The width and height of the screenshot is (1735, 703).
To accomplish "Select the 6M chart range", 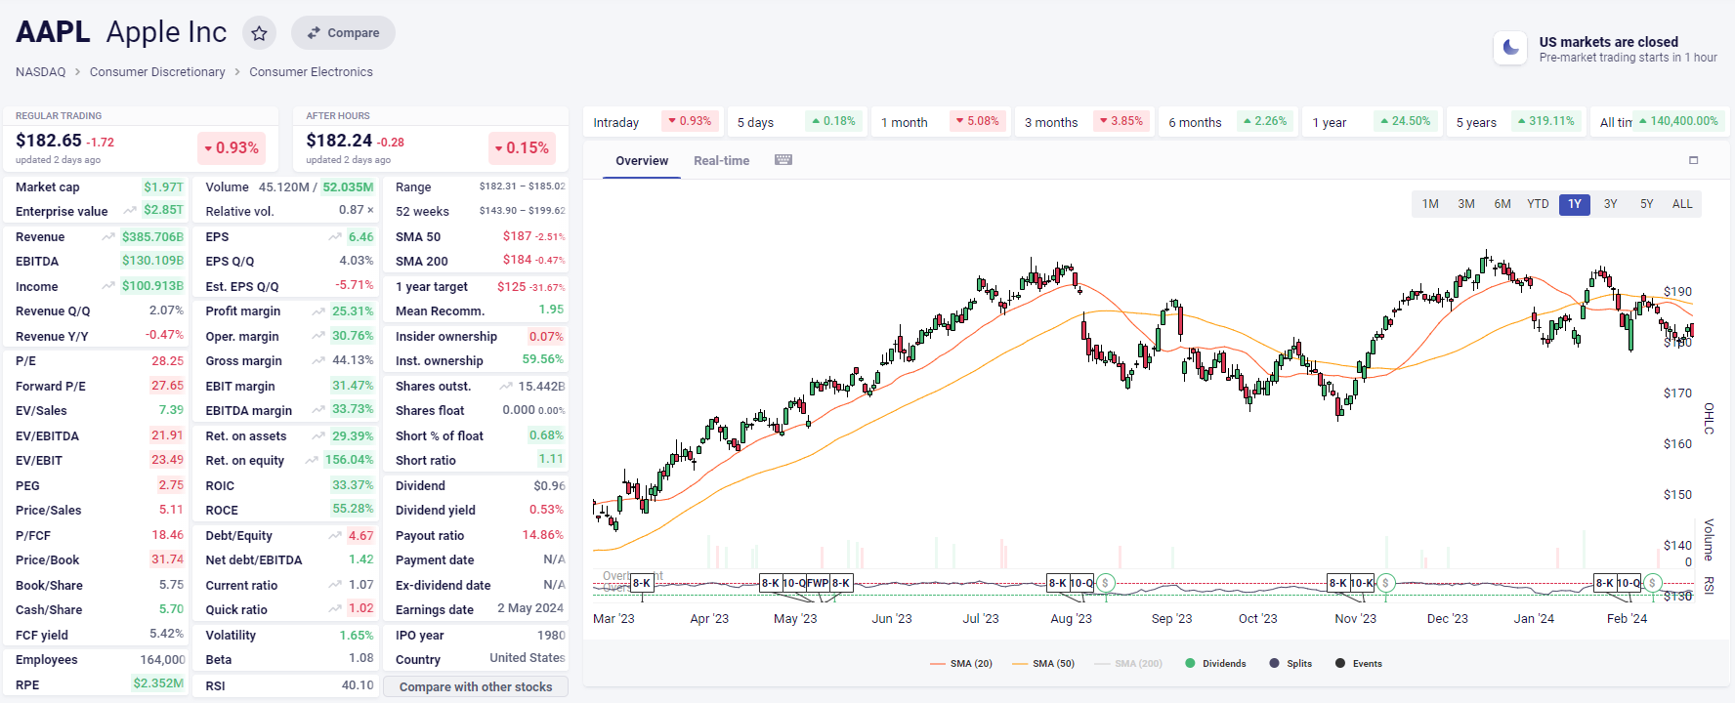I will pos(1502,204).
